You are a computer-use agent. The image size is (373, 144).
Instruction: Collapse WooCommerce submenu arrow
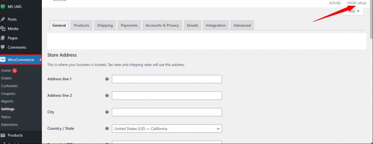(40, 60)
